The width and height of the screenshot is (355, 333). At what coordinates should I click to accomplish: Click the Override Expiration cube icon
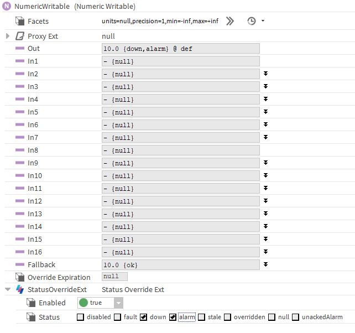[x=19, y=277]
